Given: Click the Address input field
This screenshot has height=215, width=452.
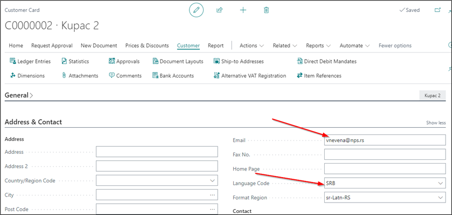Looking at the screenshot, I should [x=157, y=152].
